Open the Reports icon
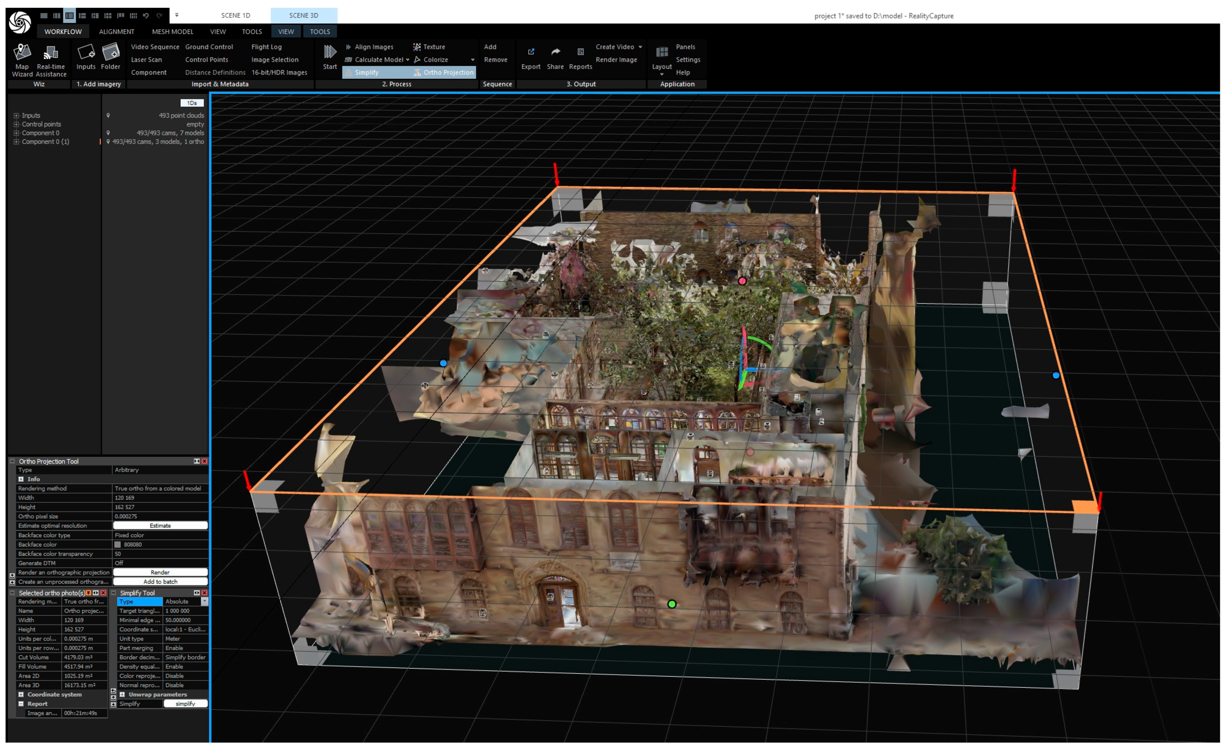This screenshot has width=1226, height=749. tap(580, 53)
